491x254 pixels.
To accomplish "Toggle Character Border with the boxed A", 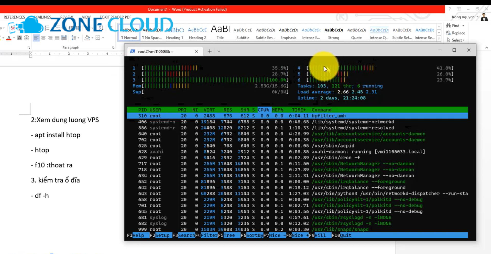I will click(19, 38).
